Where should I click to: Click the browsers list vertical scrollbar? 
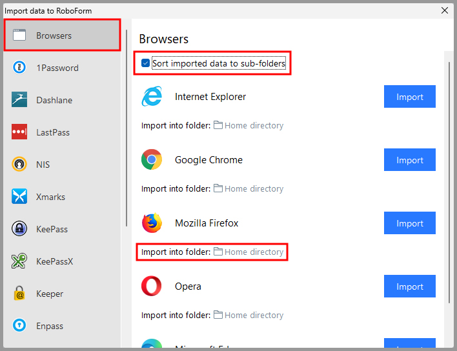[449, 181]
